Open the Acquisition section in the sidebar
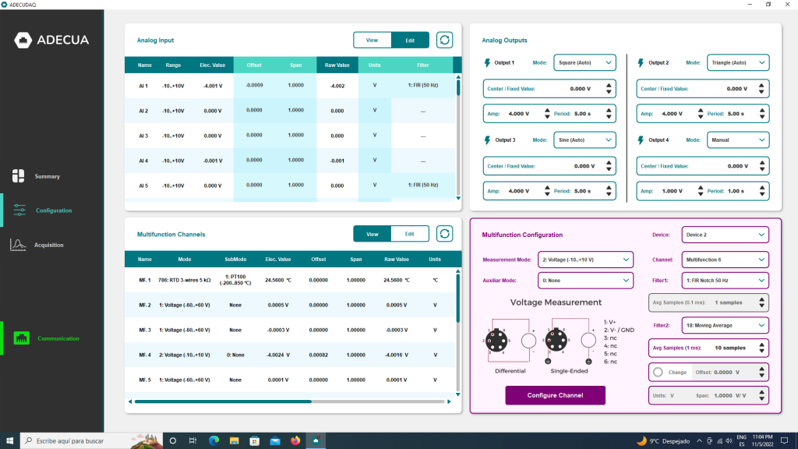 [x=48, y=245]
